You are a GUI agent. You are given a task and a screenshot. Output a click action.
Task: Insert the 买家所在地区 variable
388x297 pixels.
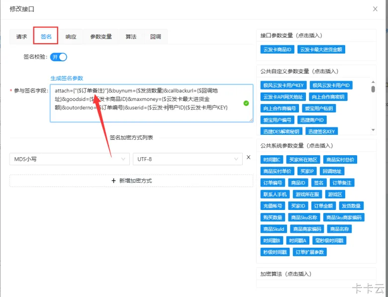tap(303, 160)
